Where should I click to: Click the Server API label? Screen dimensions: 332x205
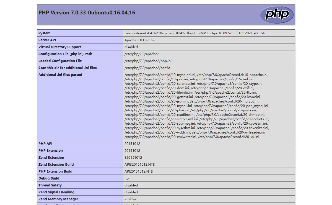[47, 40]
